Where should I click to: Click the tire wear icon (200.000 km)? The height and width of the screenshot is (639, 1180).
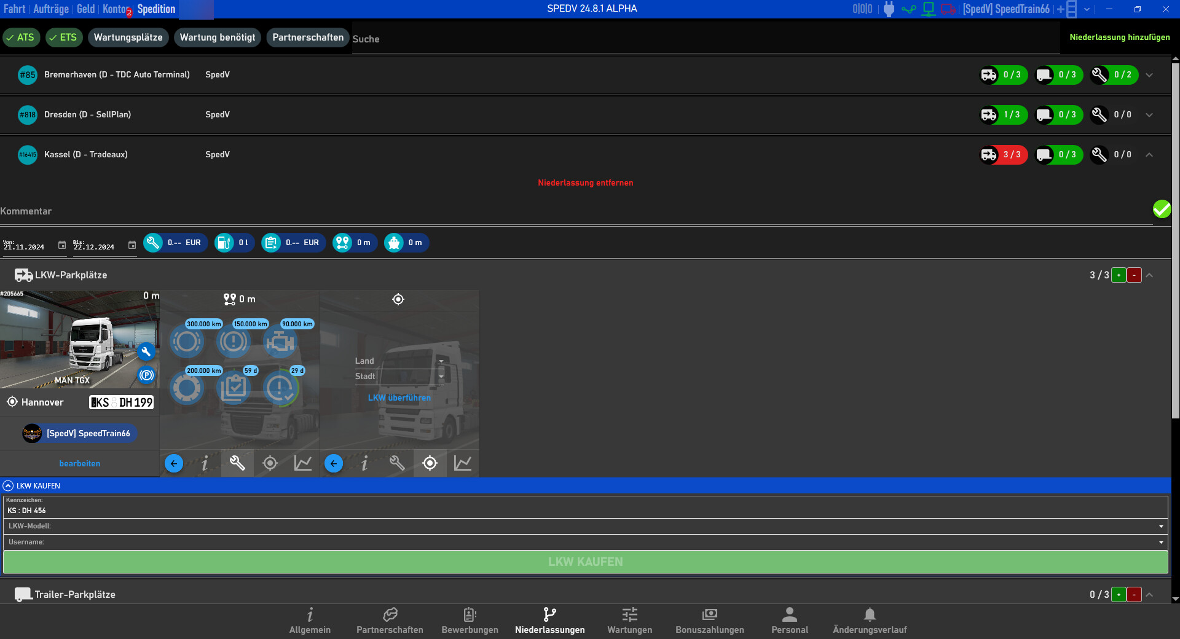(x=187, y=388)
